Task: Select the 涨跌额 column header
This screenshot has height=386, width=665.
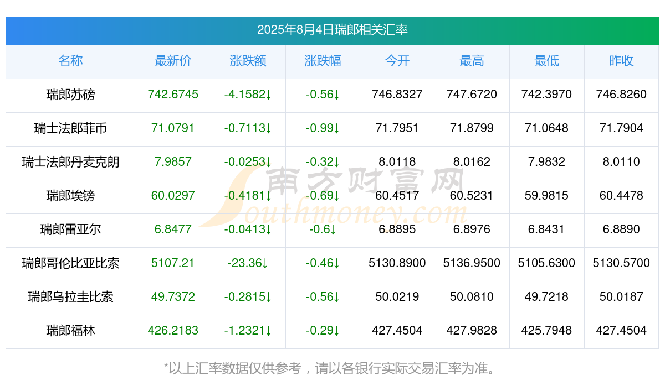Action: tap(248, 61)
